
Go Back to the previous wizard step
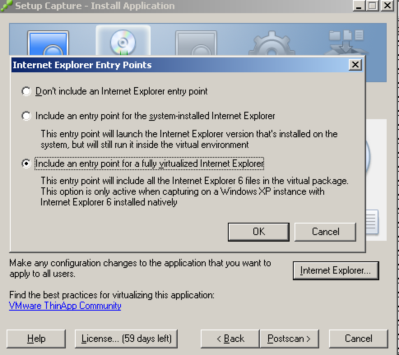tap(230, 339)
